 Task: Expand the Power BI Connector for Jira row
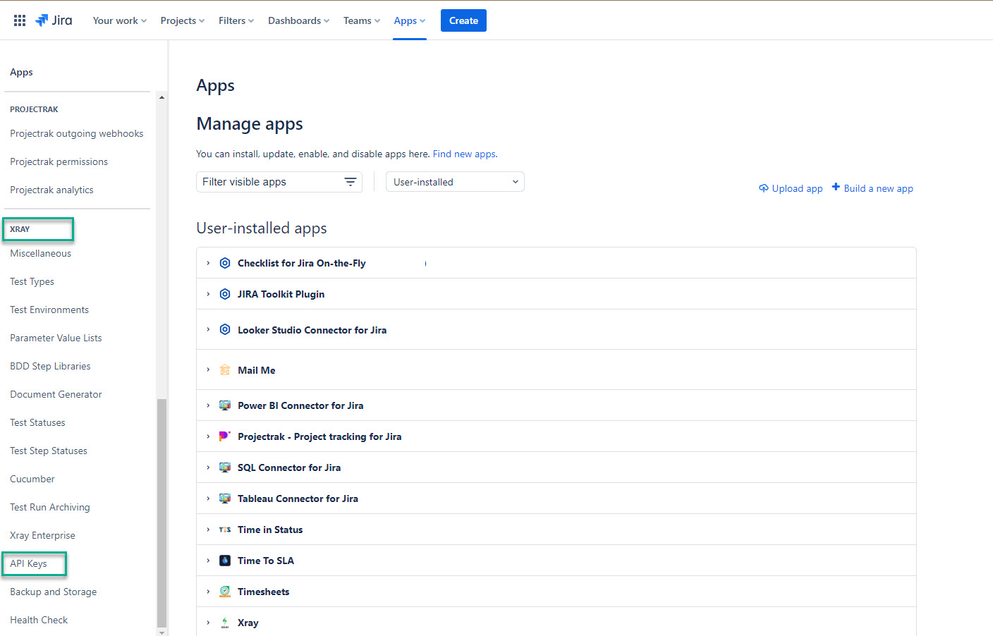click(208, 405)
